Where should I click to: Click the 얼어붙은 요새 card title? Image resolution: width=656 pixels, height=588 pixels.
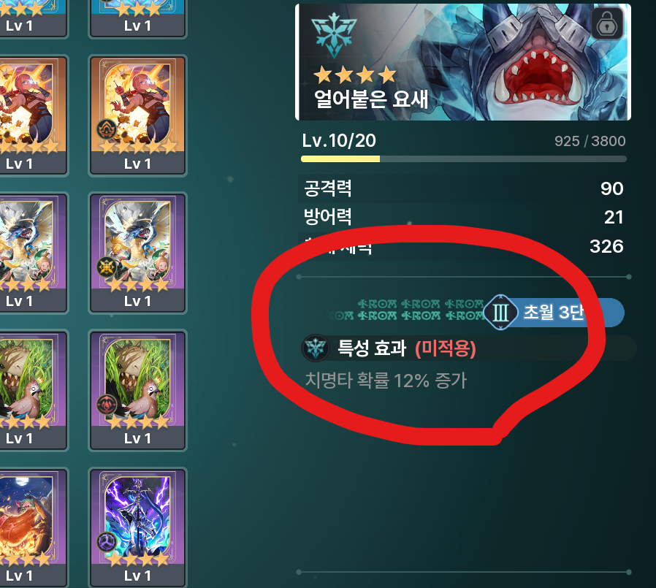[371, 99]
